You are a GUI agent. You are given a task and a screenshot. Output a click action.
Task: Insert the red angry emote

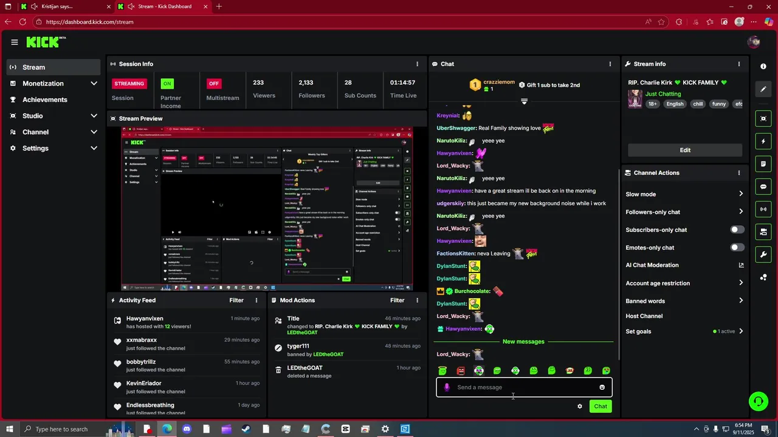pyautogui.click(x=461, y=370)
